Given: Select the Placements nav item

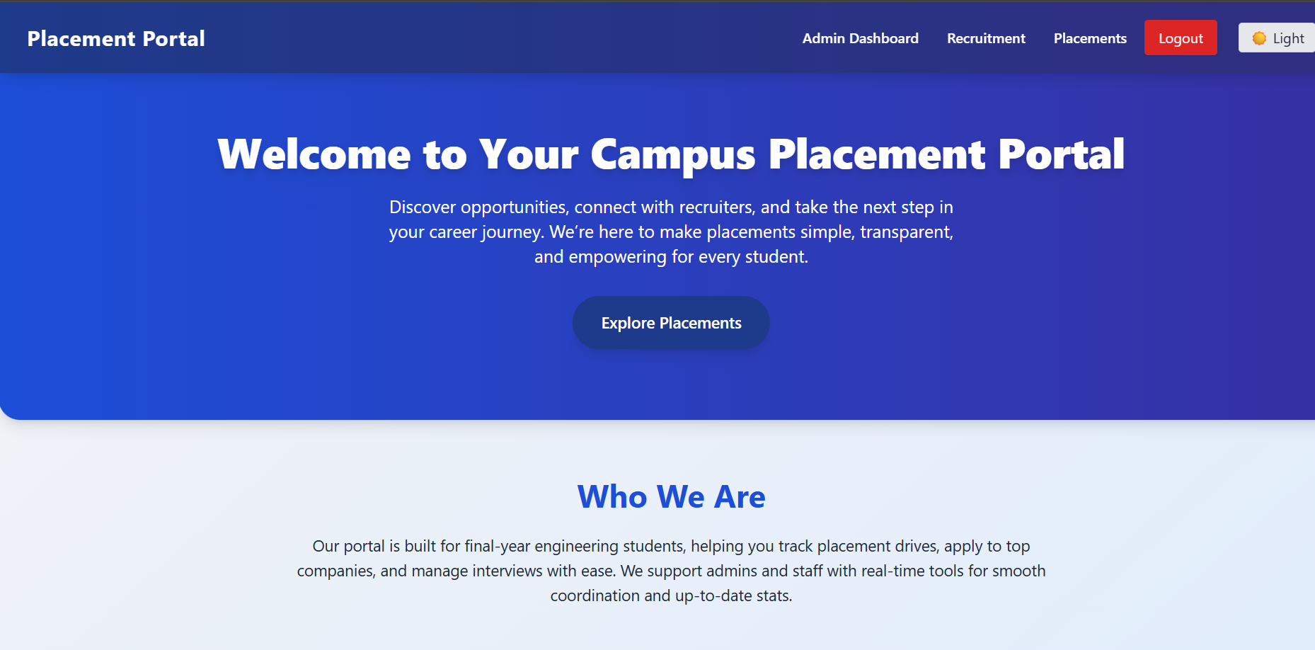Looking at the screenshot, I should coord(1090,38).
